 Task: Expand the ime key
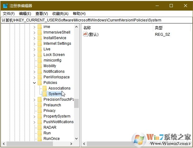click(35, 27)
